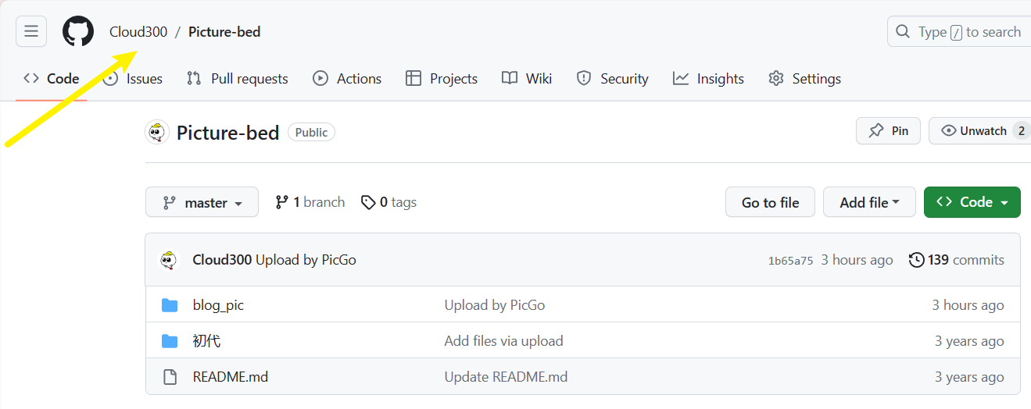Viewport: 1031px width, 409px height.
Task: Click the Go to file button
Action: pos(770,202)
